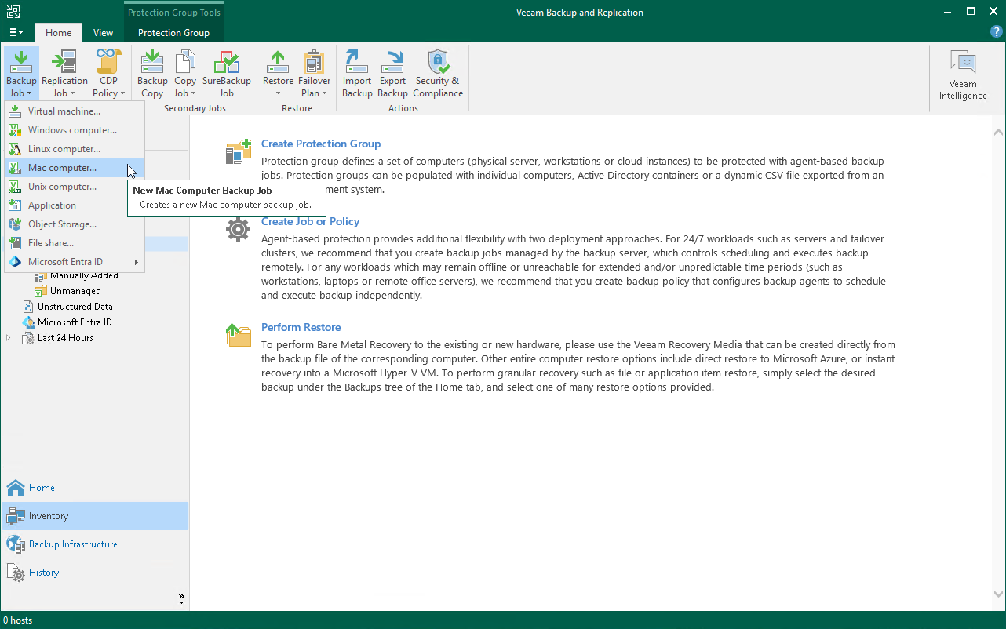The image size is (1006, 629).
Task: Click the Perform Restore link
Action: click(x=301, y=327)
